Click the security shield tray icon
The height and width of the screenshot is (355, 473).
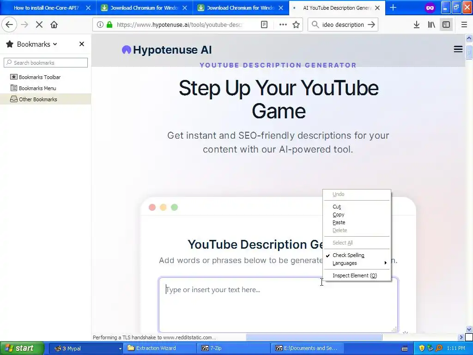[422, 349]
